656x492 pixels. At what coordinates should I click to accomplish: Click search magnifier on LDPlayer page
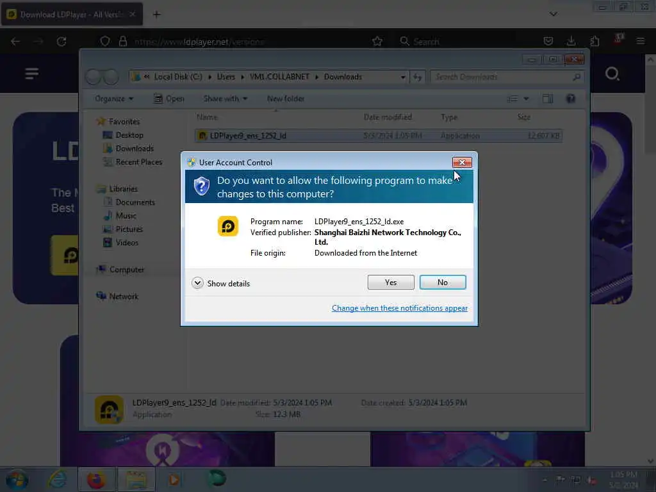tap(612, 74)
